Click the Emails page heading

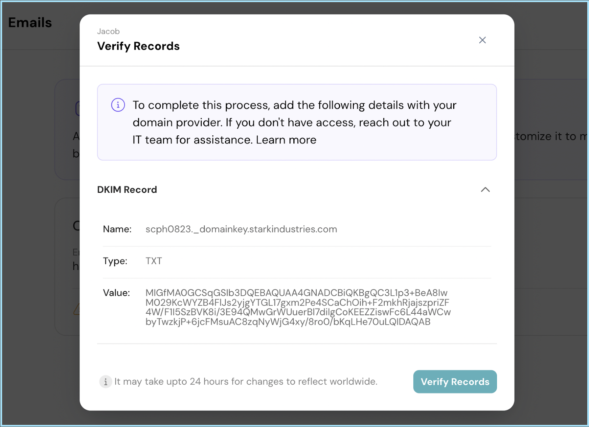coord(30,23)
